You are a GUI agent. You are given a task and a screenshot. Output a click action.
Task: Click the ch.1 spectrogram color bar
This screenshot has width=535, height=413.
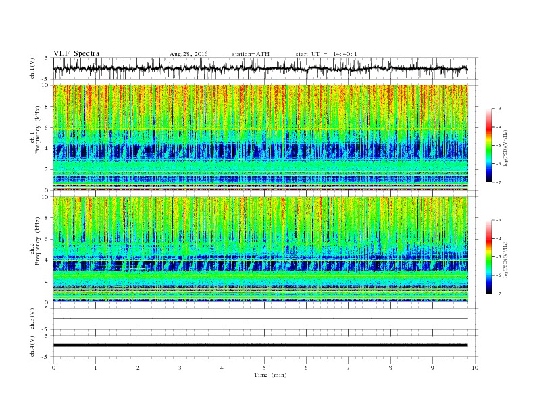[x=488, y=145]
